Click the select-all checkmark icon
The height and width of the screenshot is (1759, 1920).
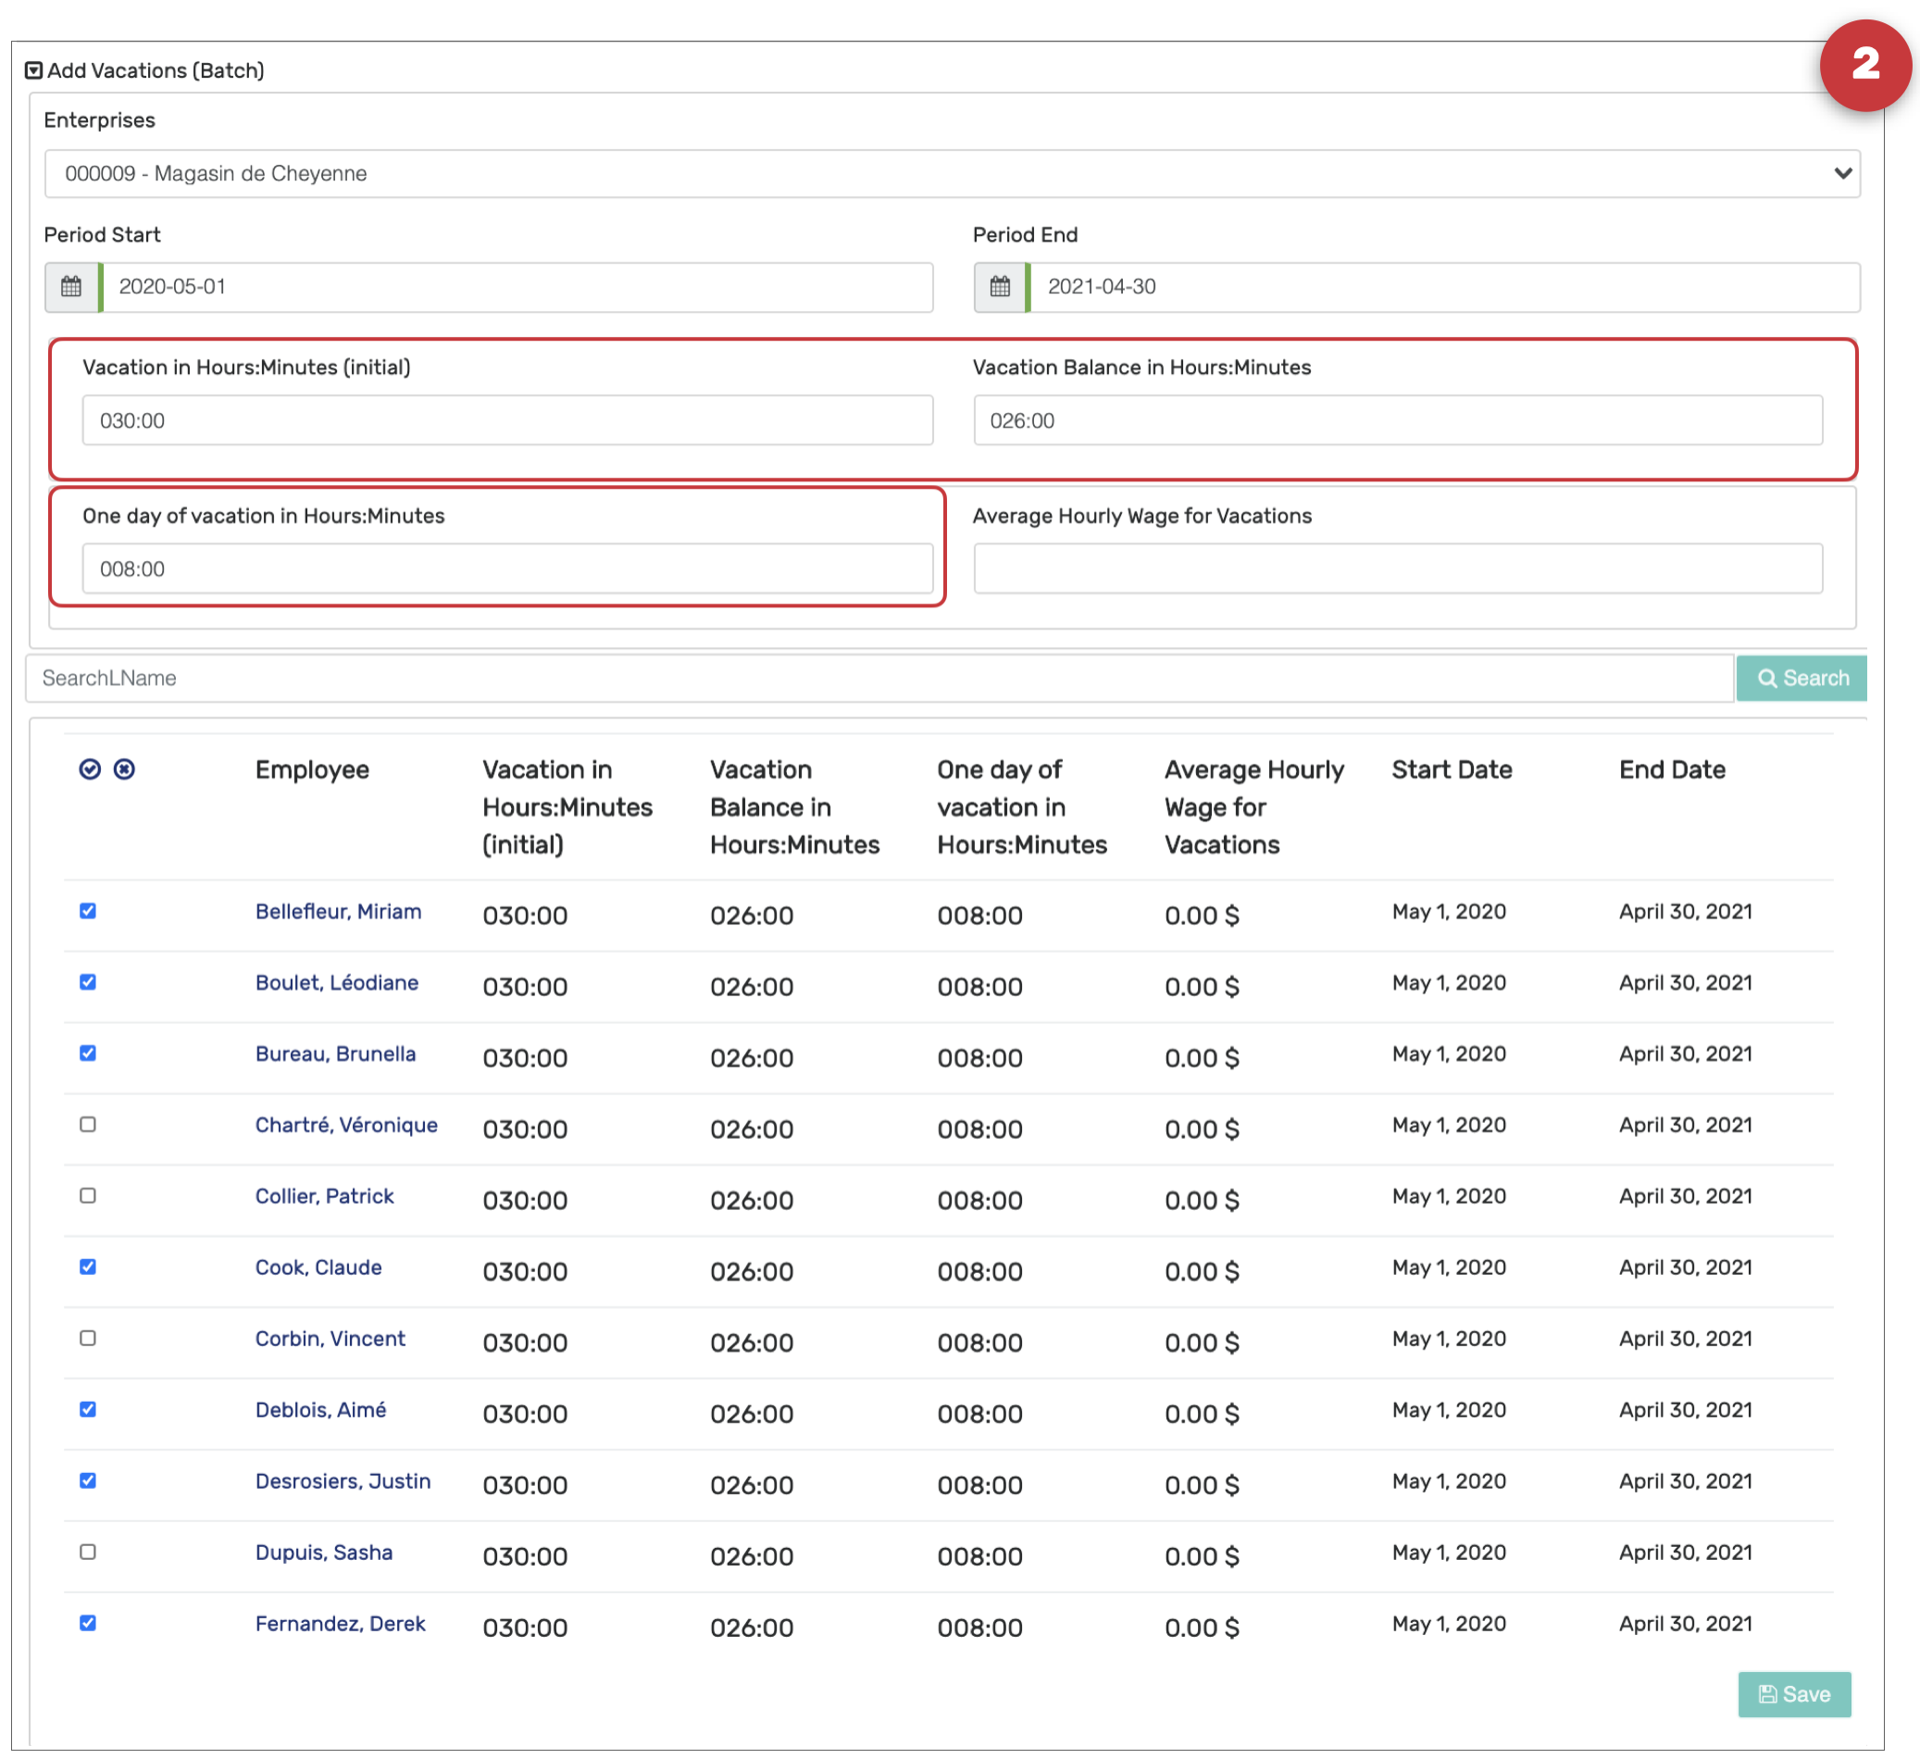point(90,769)
